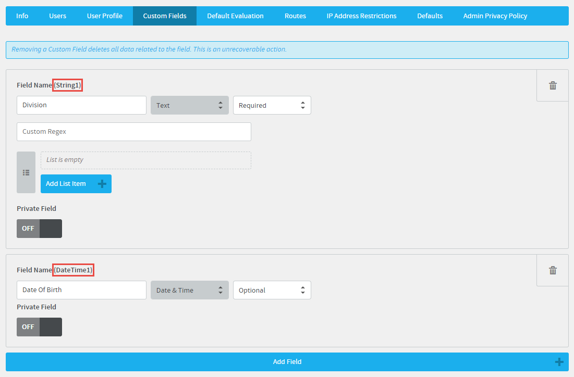Viewport: 574px width, 377px height.
Task: Switch to the Users tab
Action: click(x=57, y=16)
